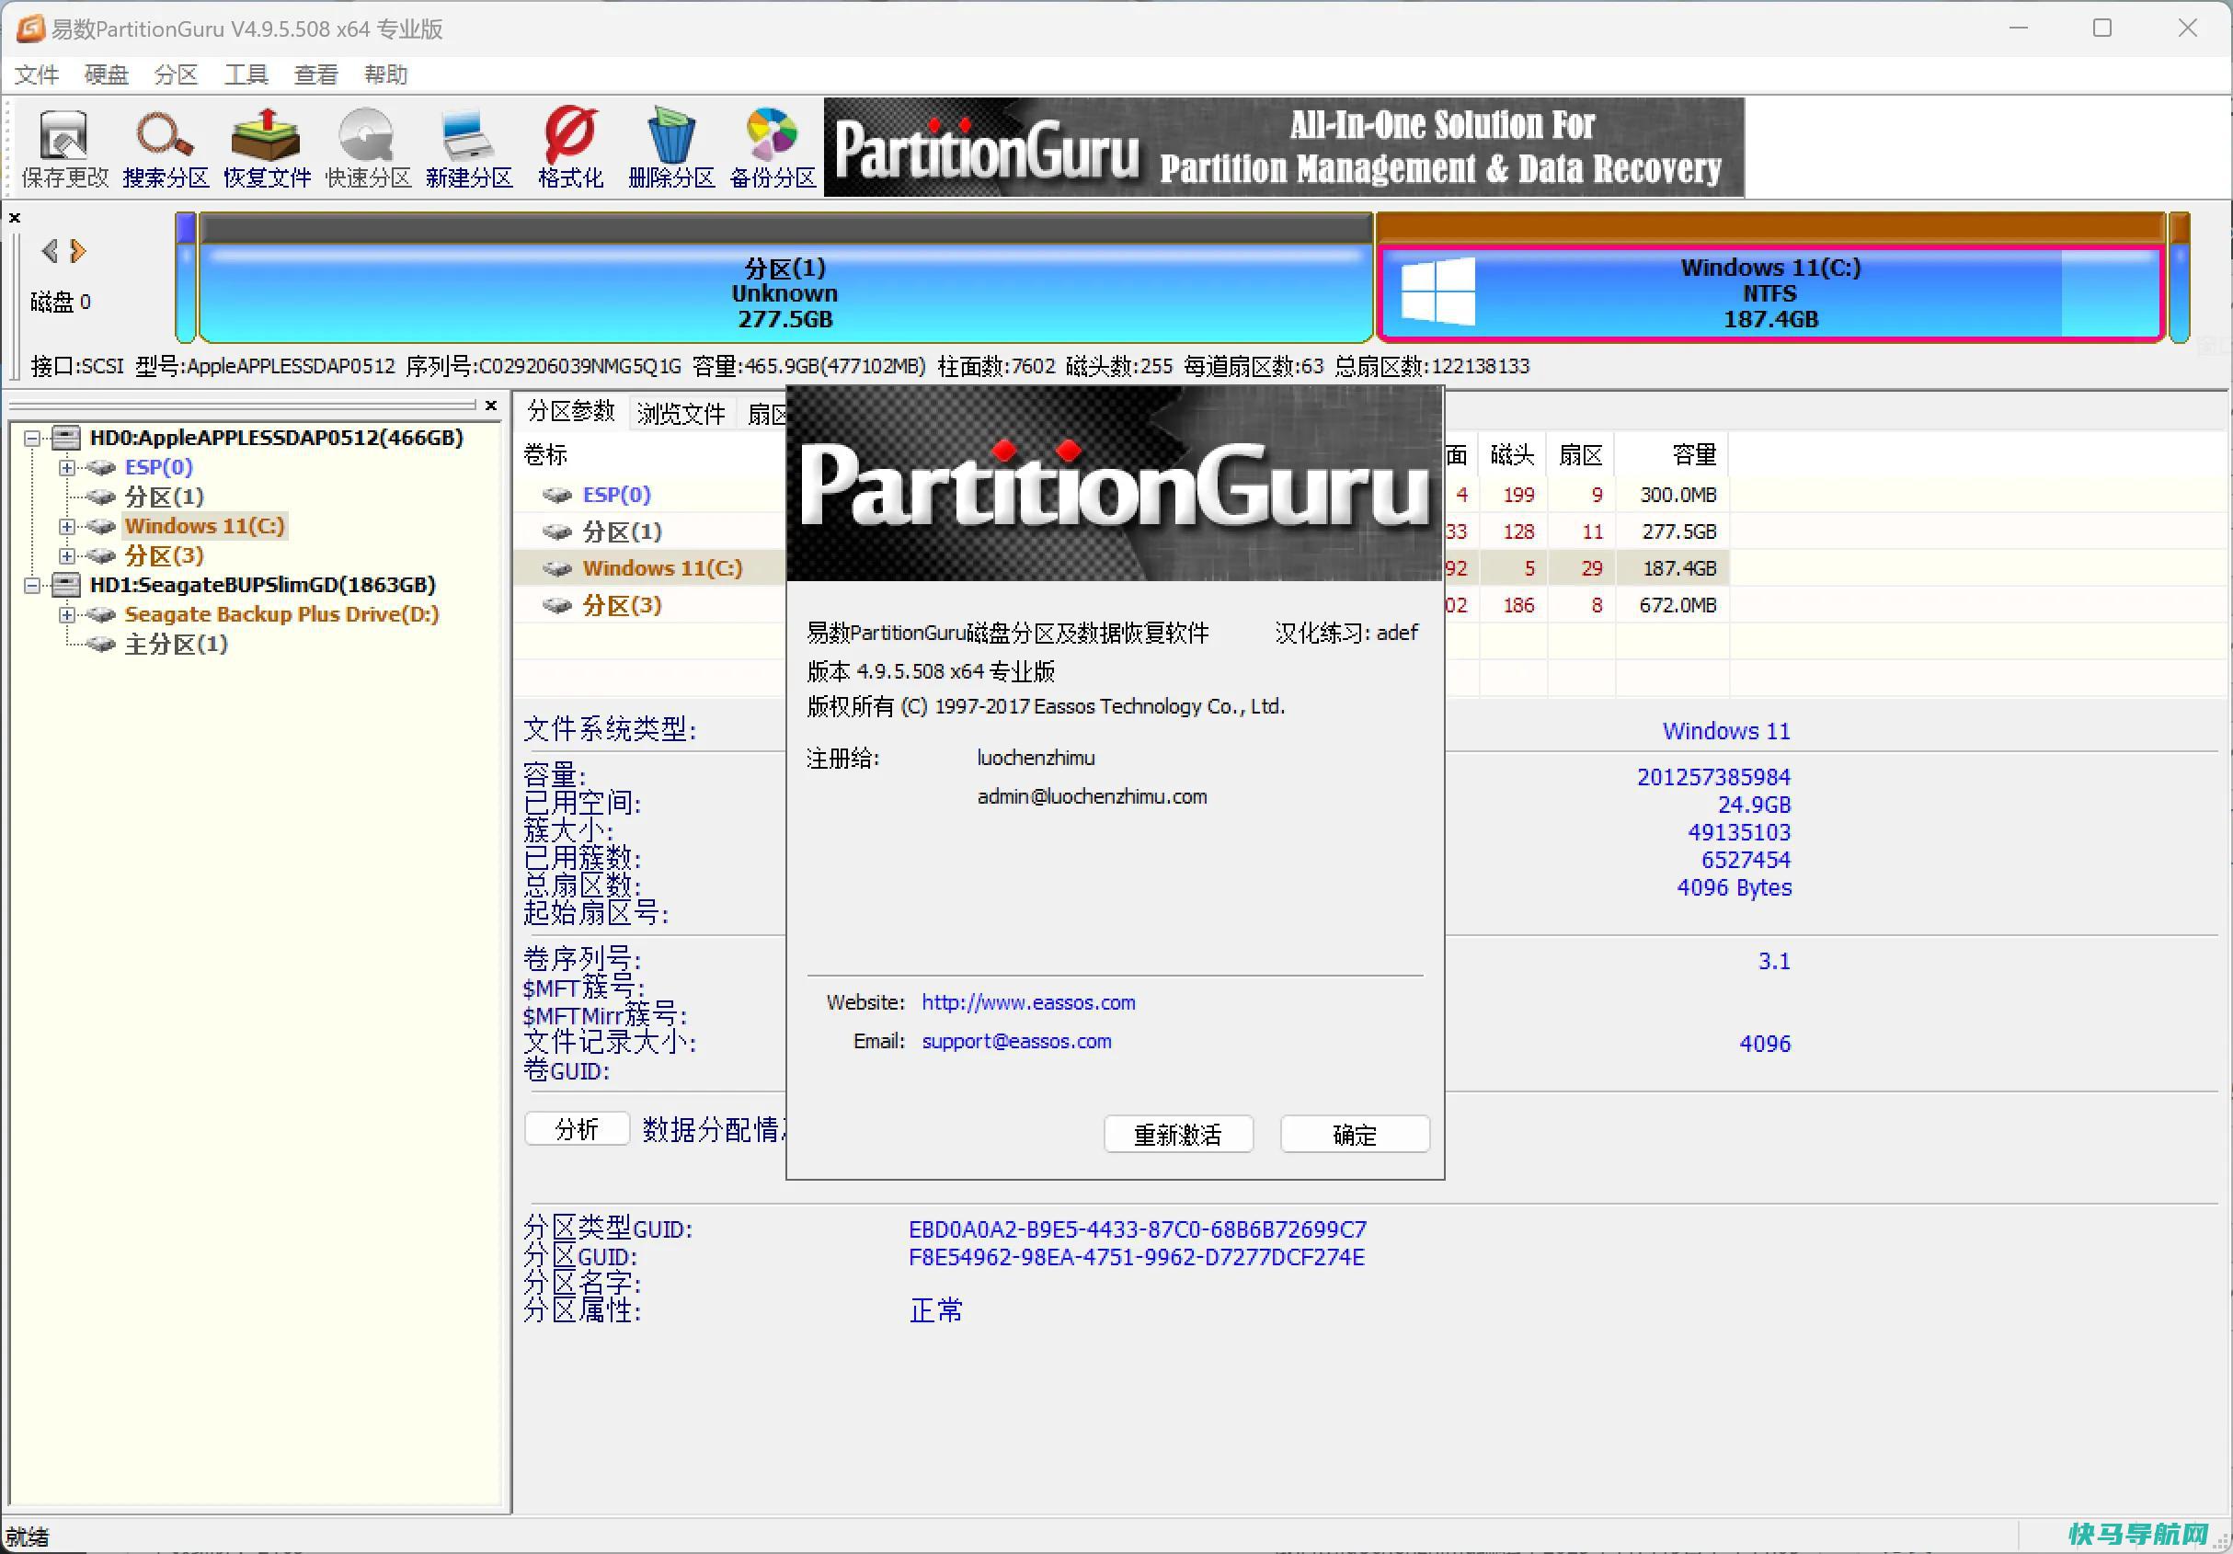Select Windows 11(C:) partition in left panel
This screenshot has width=2233, height=1554.
pyautogui.click(x=203, y=524)
